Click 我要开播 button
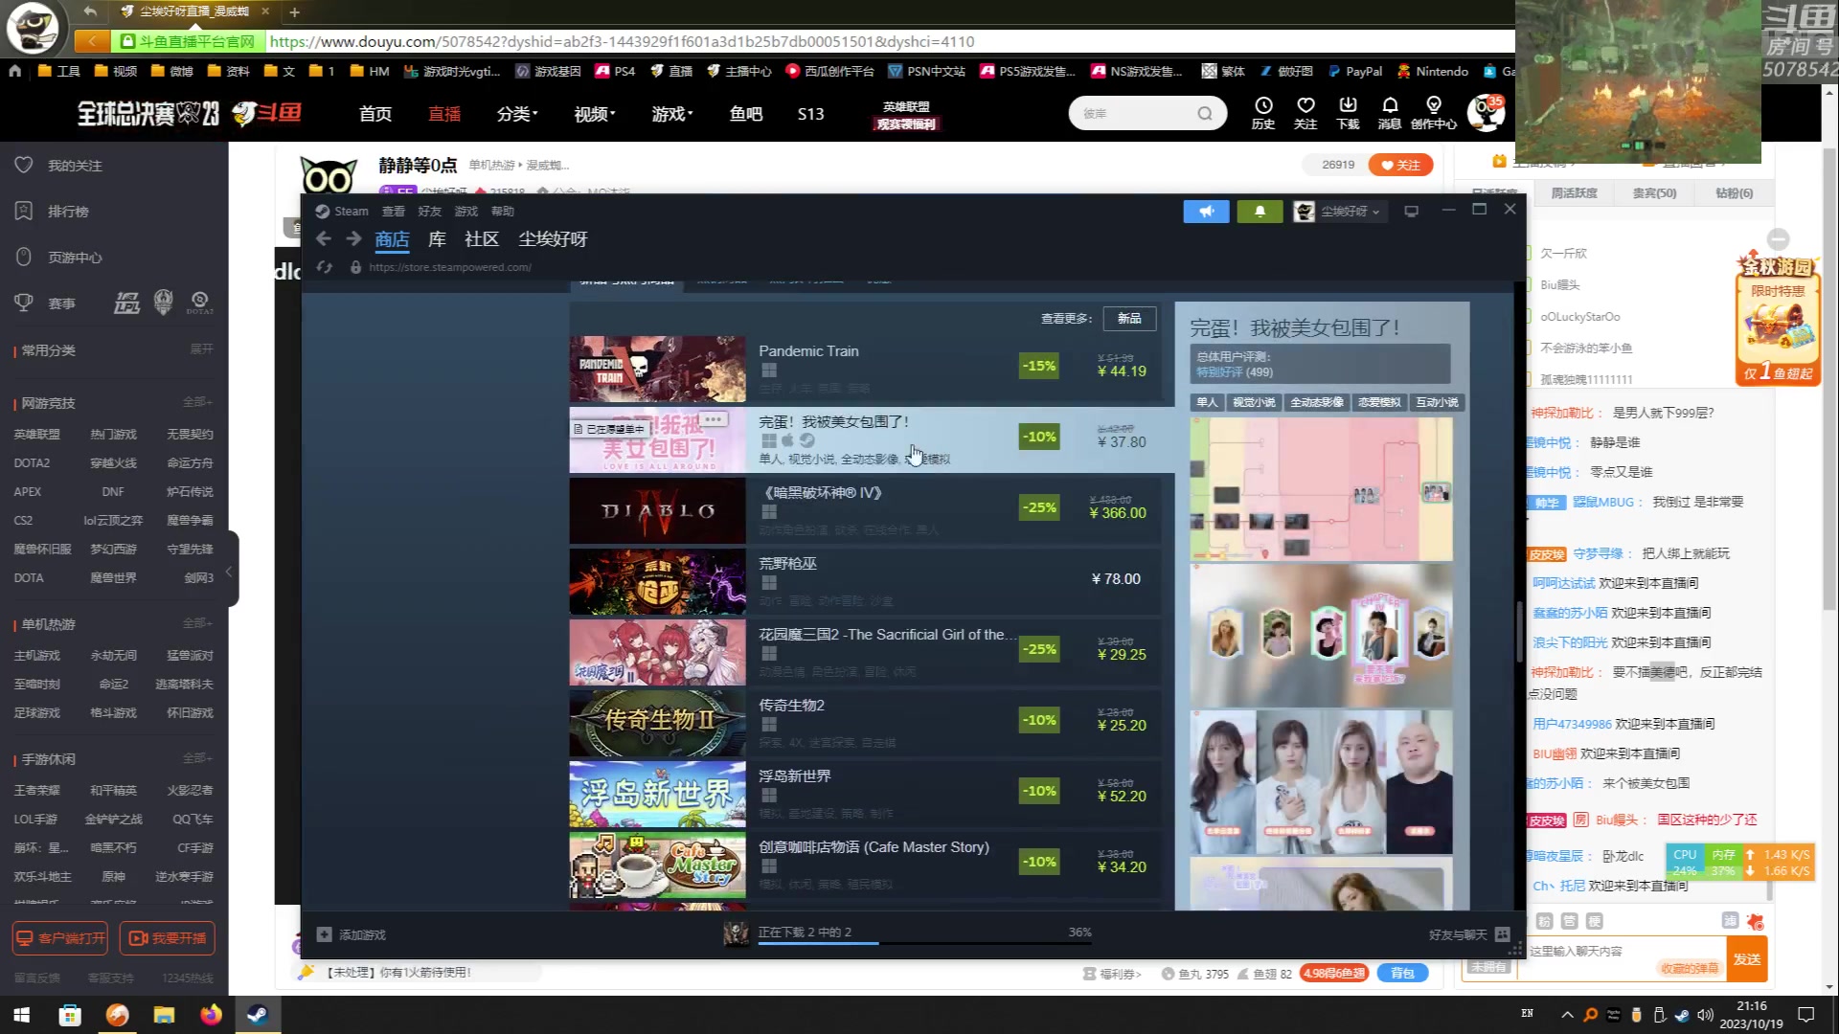1839x1034 pixels. [167, 938]
